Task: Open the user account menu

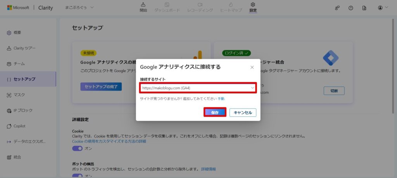Action: (383, 8)
